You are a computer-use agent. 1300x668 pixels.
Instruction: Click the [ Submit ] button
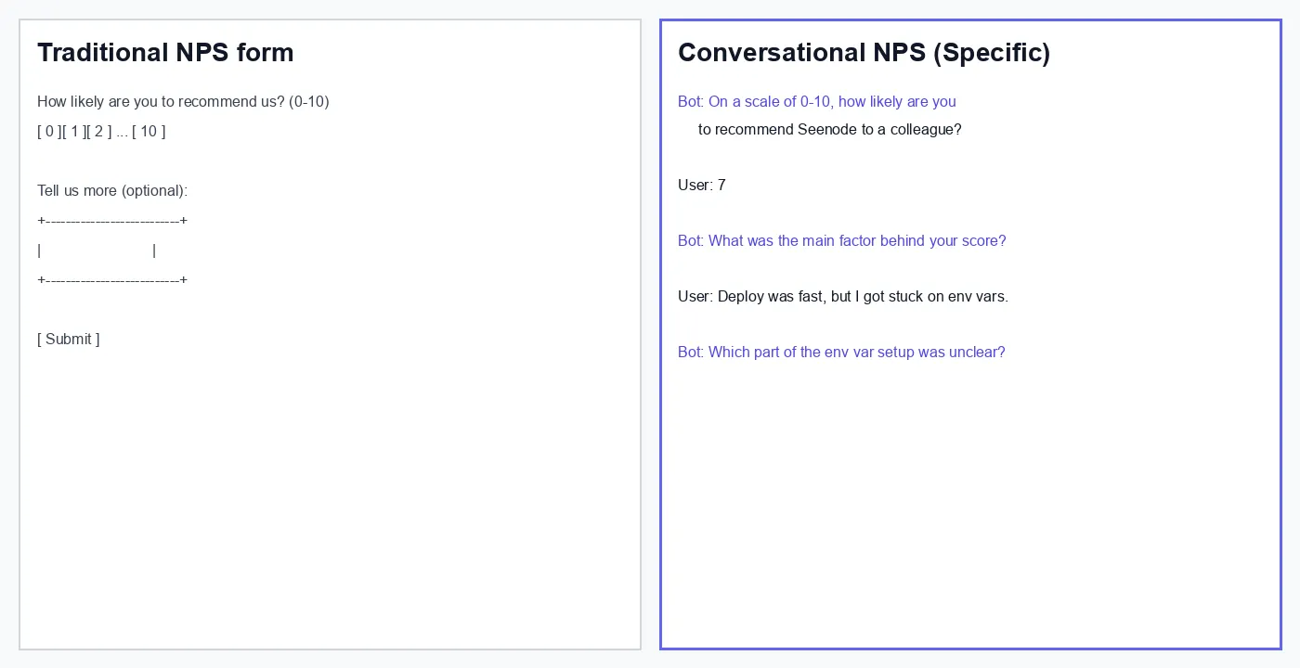(69, 340)
